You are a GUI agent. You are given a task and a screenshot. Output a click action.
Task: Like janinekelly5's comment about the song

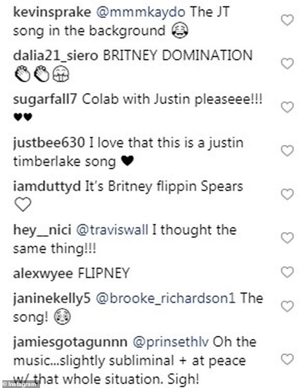click(287, 306)
